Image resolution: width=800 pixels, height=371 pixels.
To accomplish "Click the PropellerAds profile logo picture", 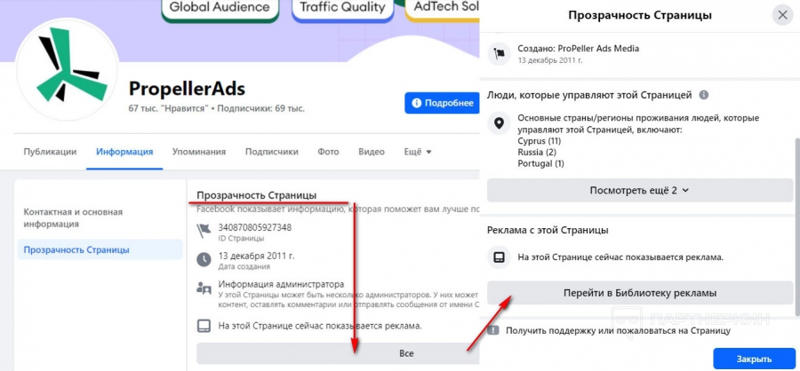I will (x=68, y=70).
